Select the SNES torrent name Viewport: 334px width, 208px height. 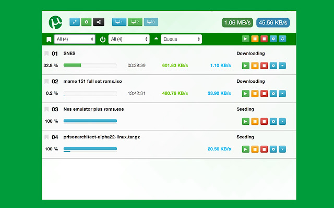(x=69, y=53)
